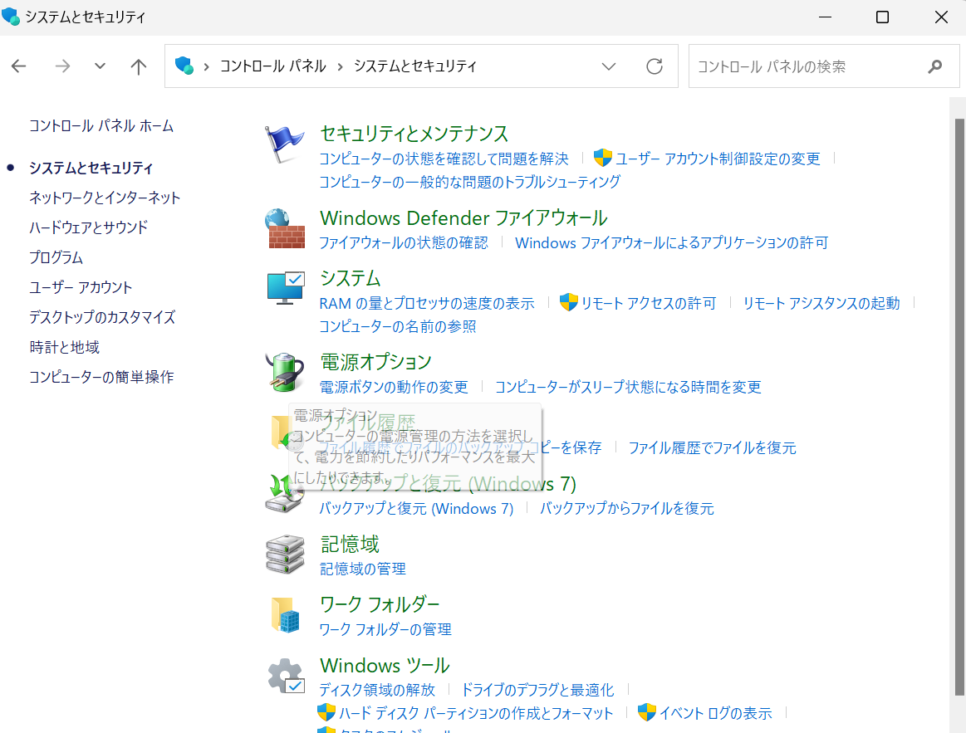
Task: Click the Windows Tools gear icon
Action: coord(285,672)
